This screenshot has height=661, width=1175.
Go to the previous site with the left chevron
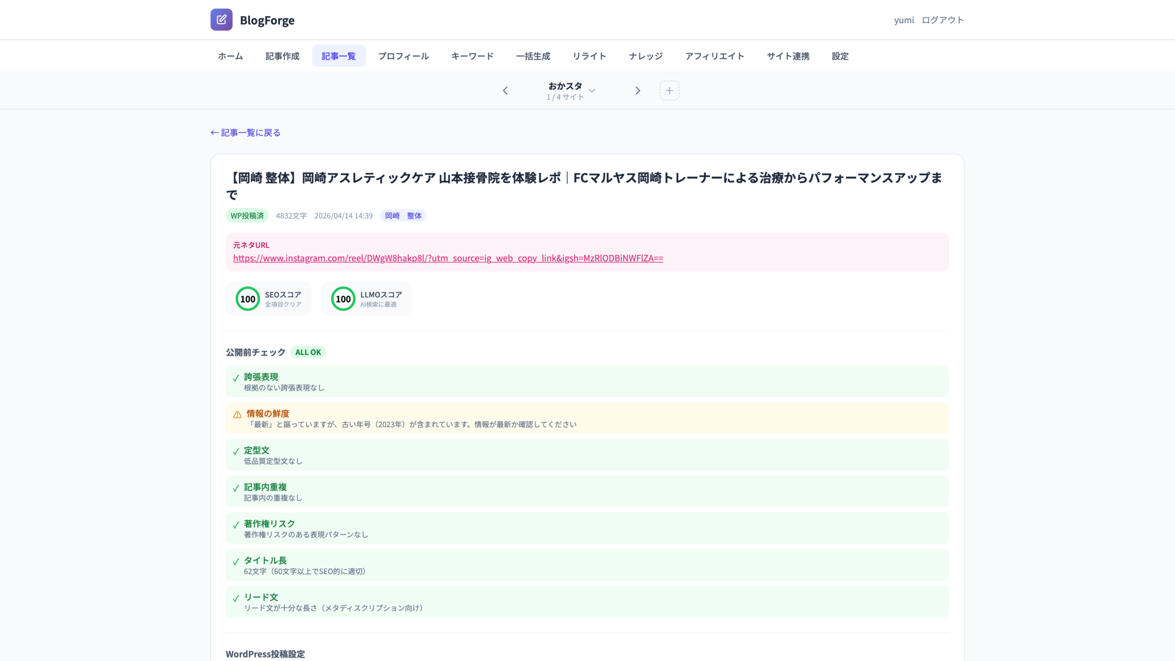point(505,90)
